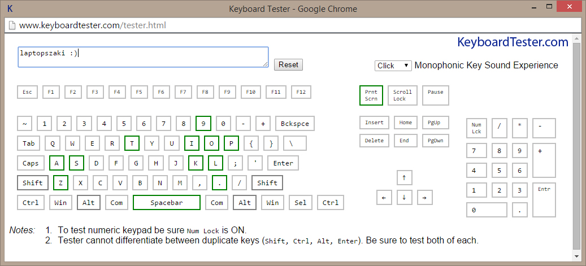Click the Pause key
The image size is (586, 266).
point(435,95)
